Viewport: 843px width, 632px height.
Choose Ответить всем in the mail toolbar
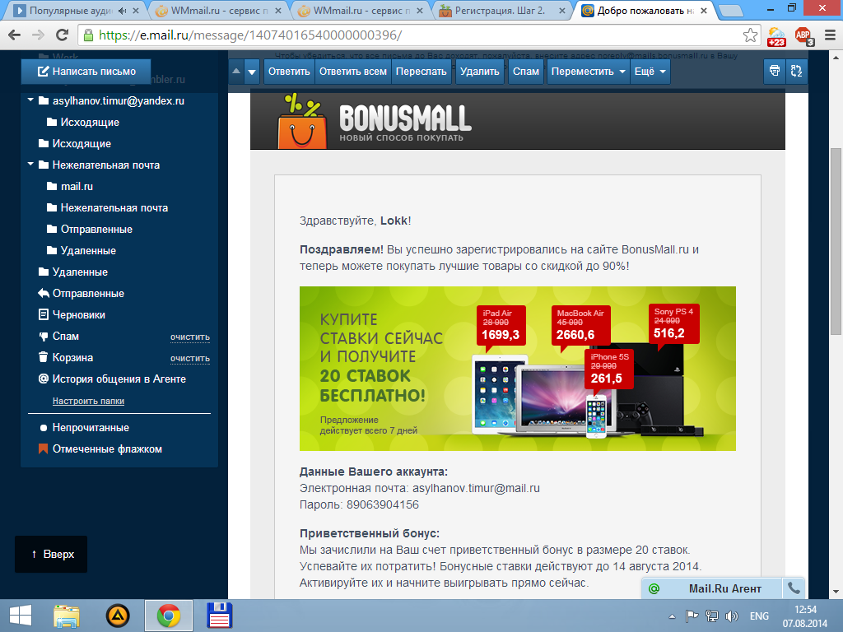(x=352, y=72)
